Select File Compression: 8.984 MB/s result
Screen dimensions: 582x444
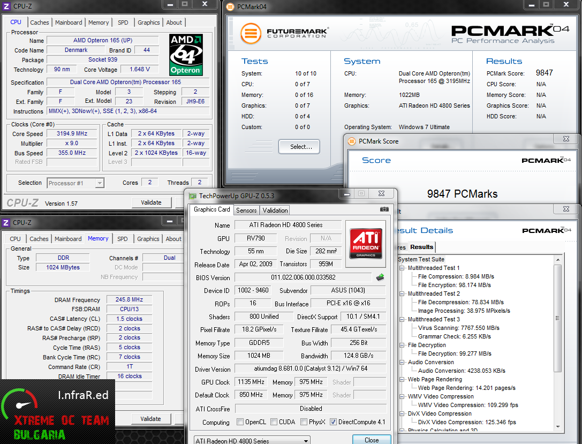point(456,276)
